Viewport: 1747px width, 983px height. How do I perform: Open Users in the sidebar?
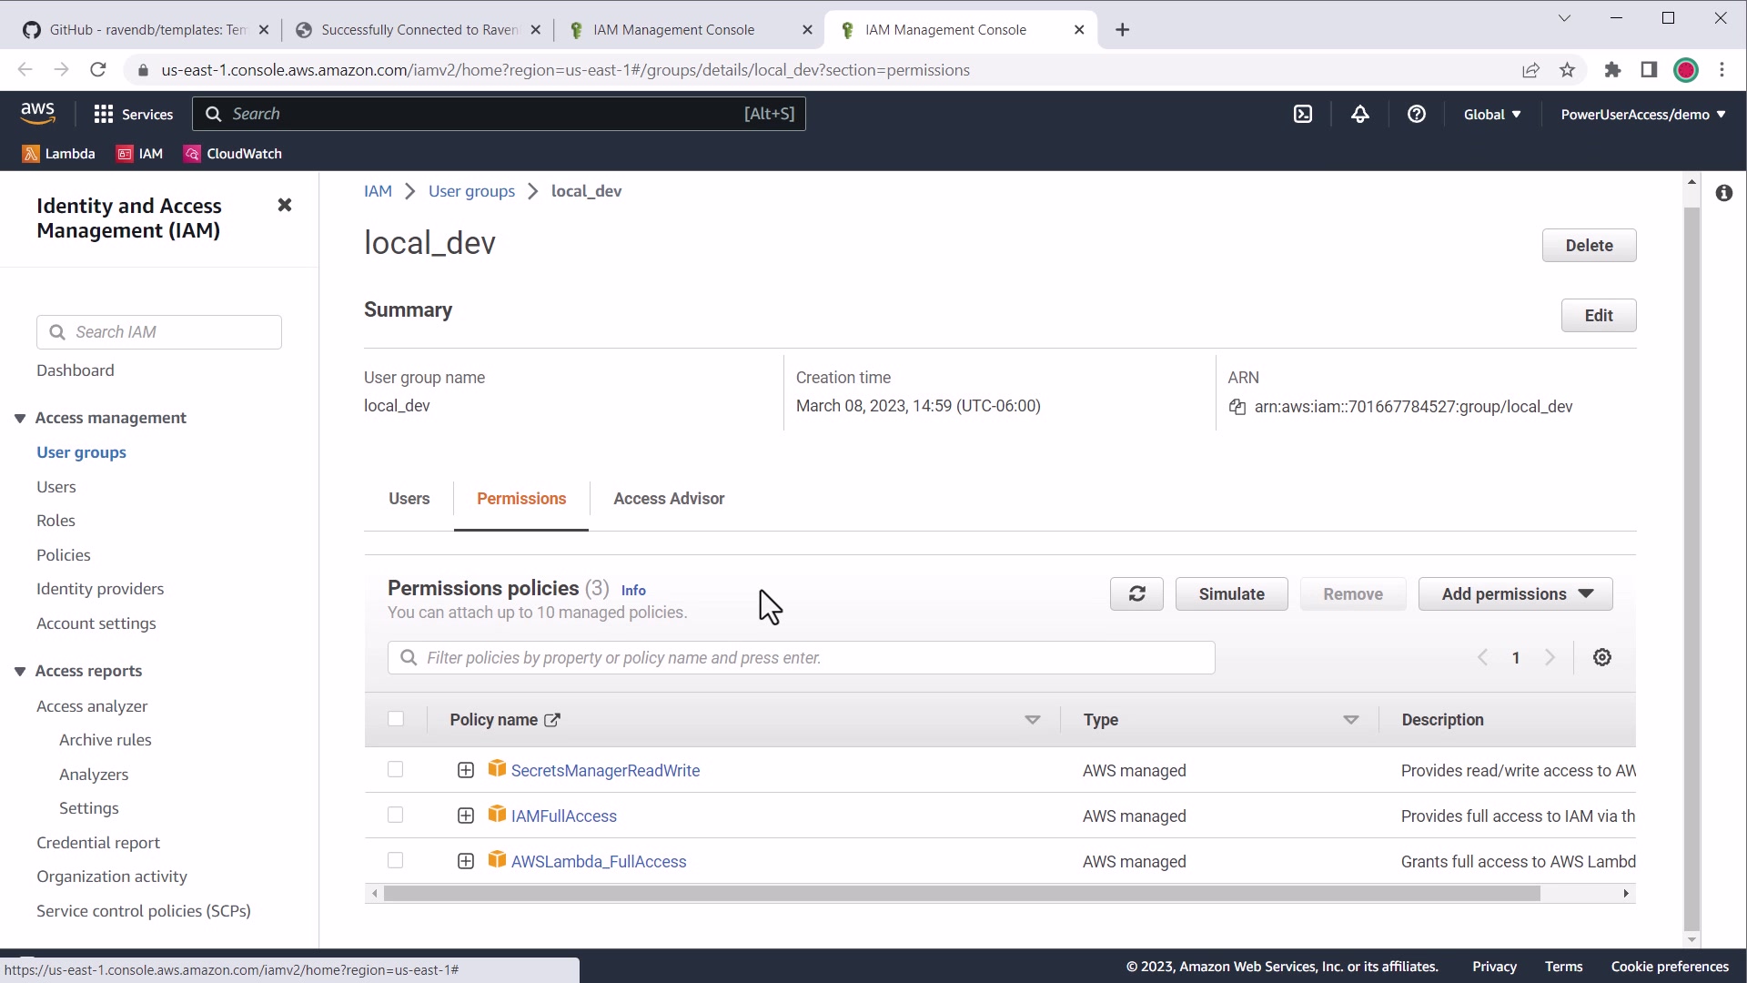point(56,487)
